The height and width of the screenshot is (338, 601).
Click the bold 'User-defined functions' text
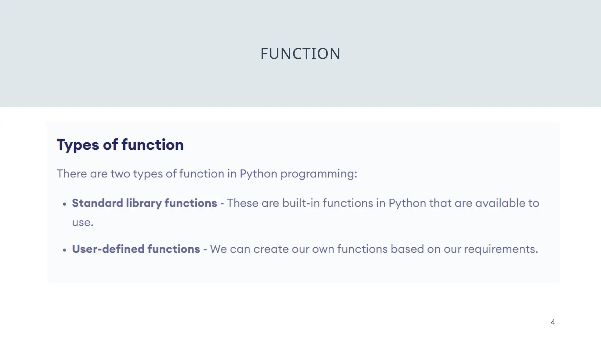pyautogui.click(x=136, y=249)
